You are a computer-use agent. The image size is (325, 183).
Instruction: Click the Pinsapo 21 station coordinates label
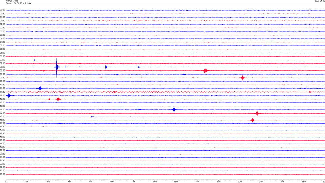coord(18,3)
